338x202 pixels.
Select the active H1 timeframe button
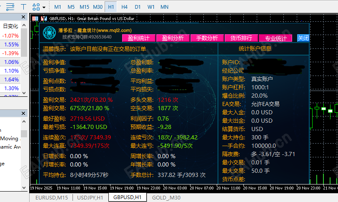(111, 7)
